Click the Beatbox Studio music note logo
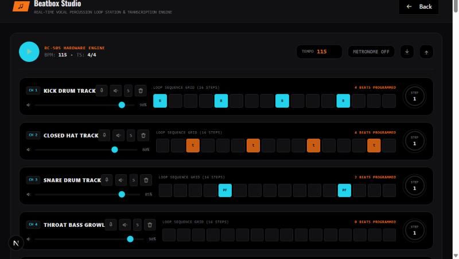 [21, 6]
